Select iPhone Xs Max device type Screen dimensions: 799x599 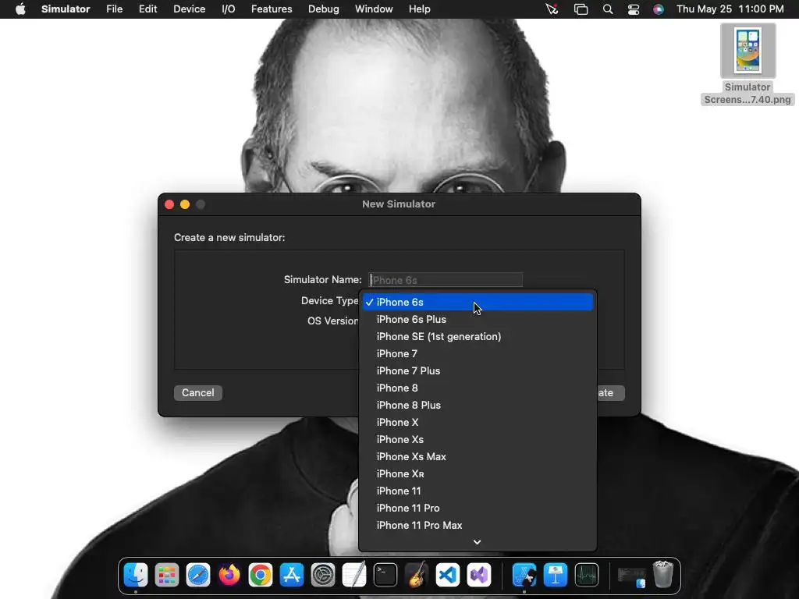click(x=478, y=457)
